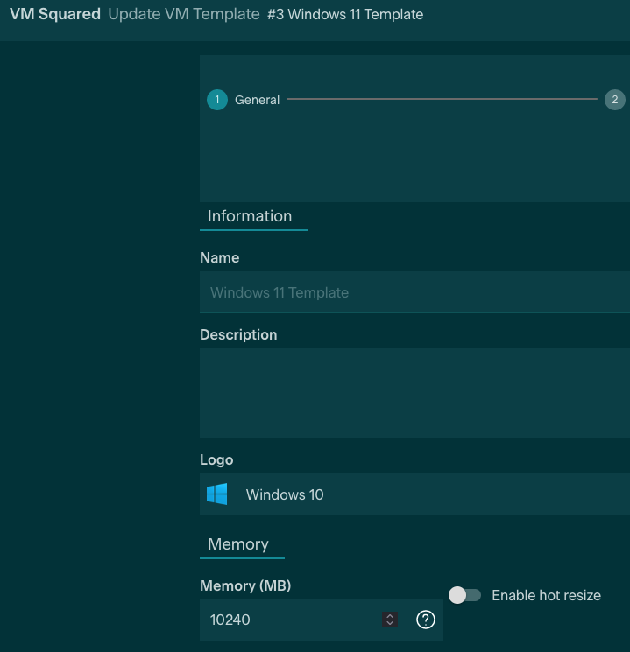Click the Windows logo icon

(x=217, y=494)
